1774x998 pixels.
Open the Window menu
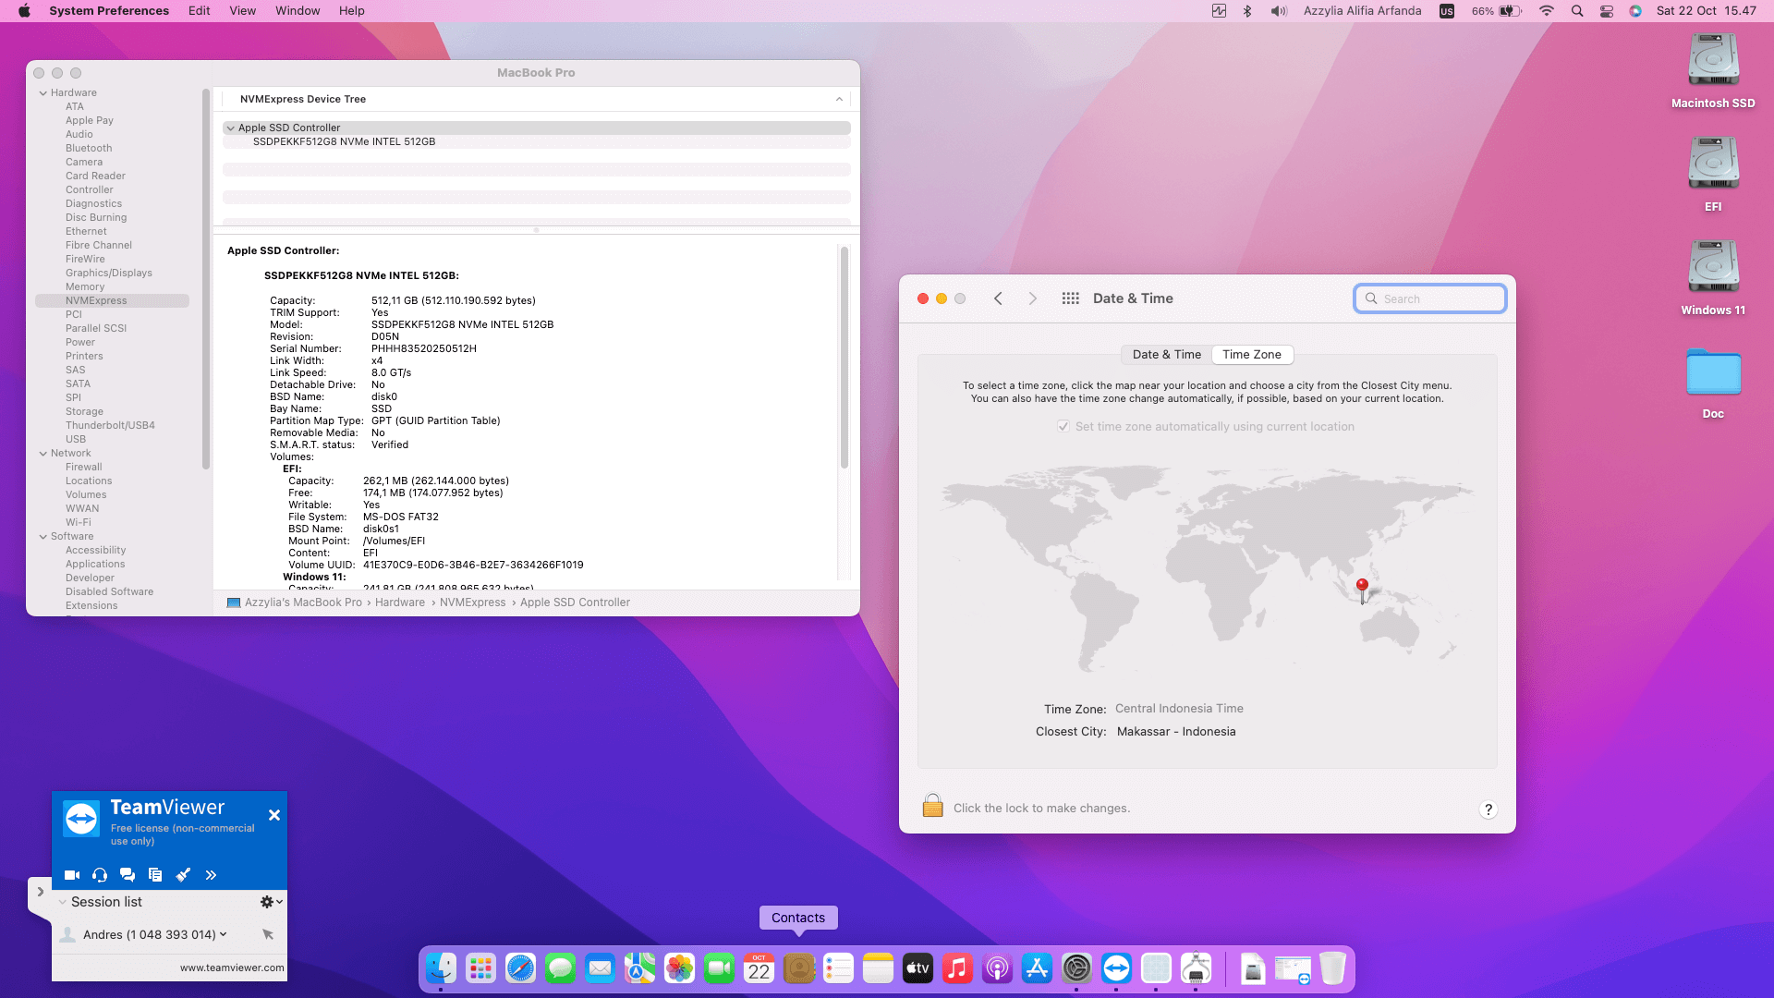tap(298, 11)
